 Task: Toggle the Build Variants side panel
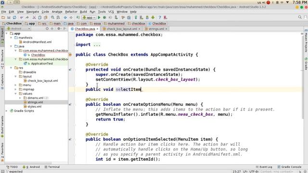click(2, 126)
